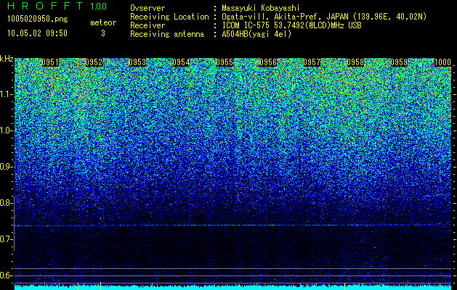Select the ICOM IC-575 receiver text
Viewport: 457px width, 290px height.
click(291, 25)
